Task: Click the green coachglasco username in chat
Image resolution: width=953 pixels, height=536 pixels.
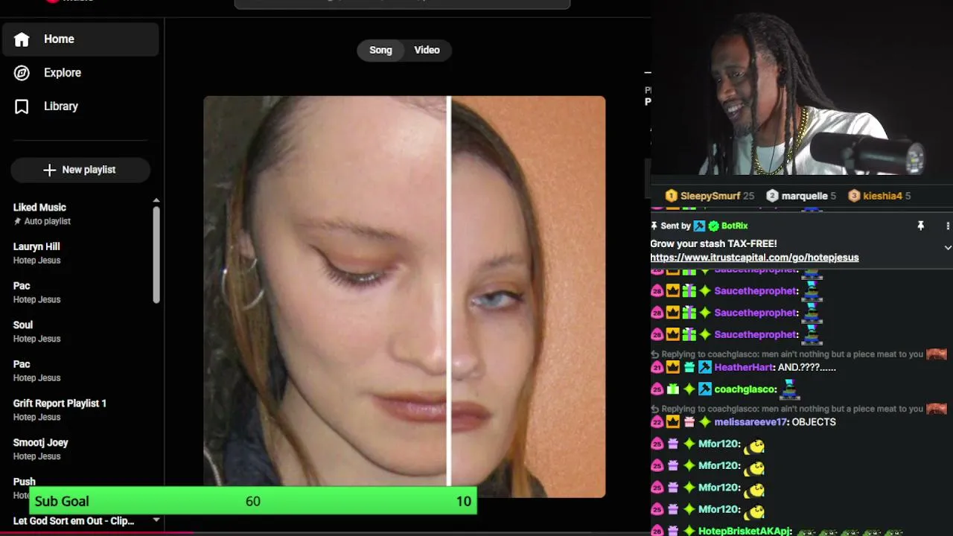Action: pos(745,389)
